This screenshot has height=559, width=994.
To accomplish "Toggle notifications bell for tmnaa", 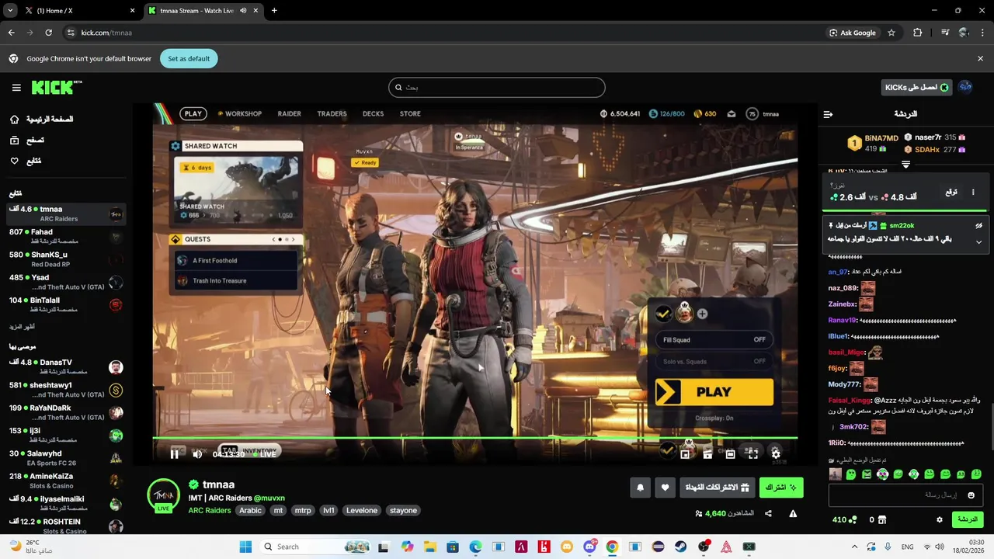I will pyautogui.click(x=640, y=488).
